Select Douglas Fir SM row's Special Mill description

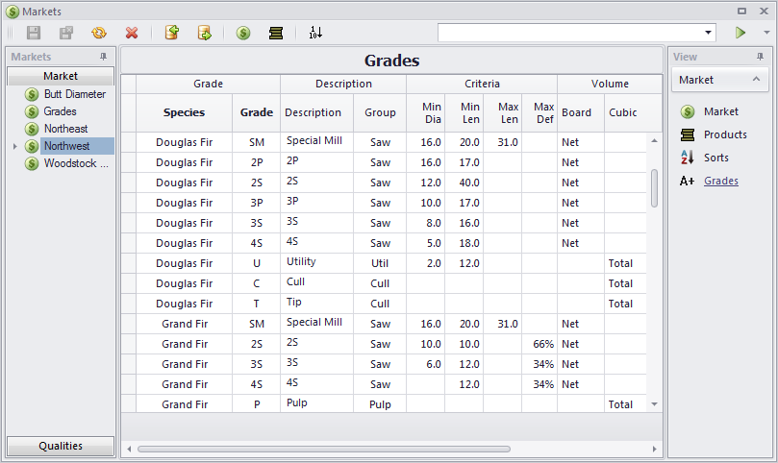pos(316,142)
